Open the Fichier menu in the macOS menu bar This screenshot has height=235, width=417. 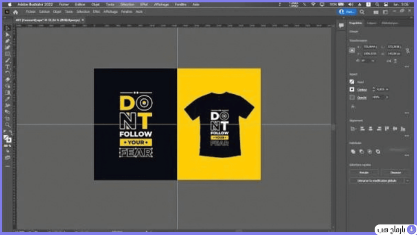click(x=64, y=4)
